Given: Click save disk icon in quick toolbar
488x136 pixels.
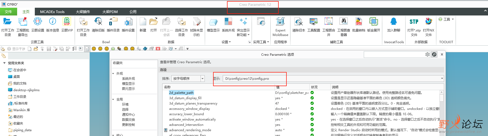Looking at the screenshot, I should (49, 49).
